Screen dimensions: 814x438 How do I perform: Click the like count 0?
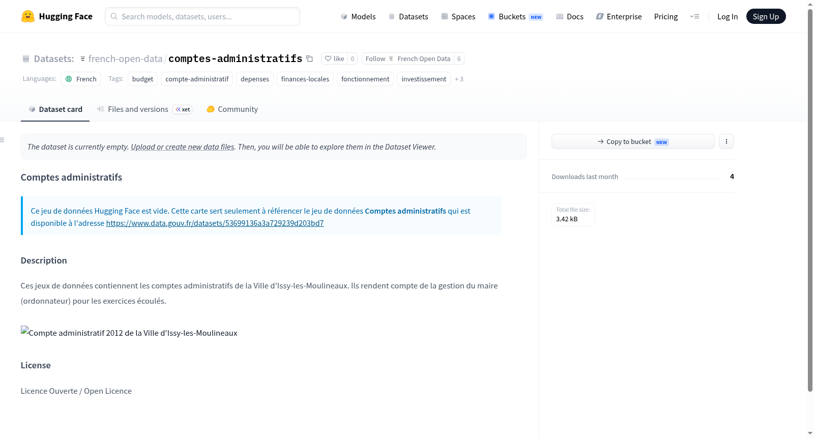tap(353, 59)
